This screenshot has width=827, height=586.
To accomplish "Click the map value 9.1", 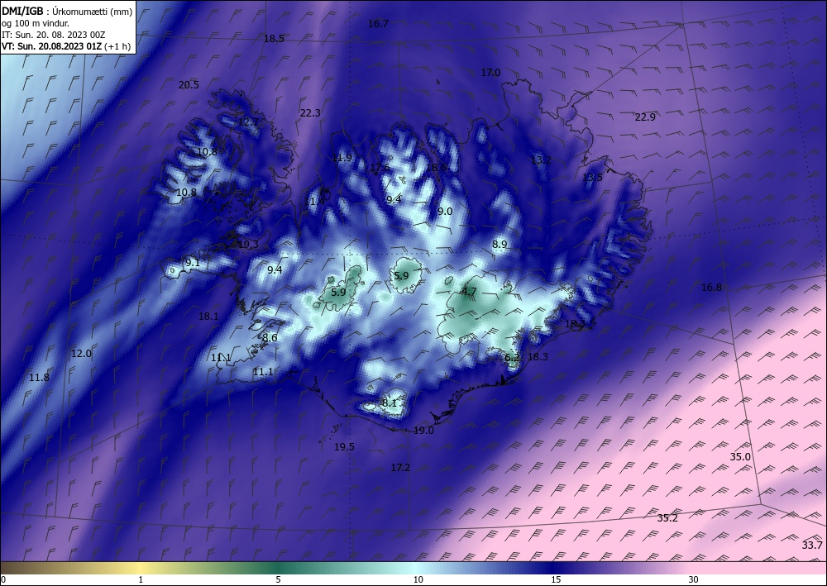I will click(x=193, y=263).
